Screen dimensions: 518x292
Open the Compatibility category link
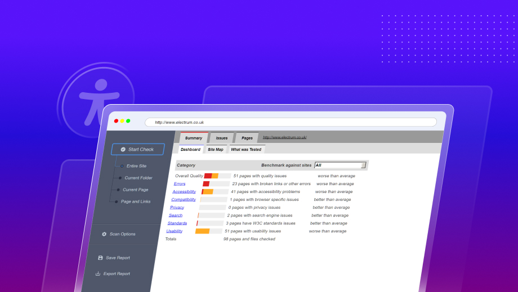pyautogui.click(x=184, y=200)
